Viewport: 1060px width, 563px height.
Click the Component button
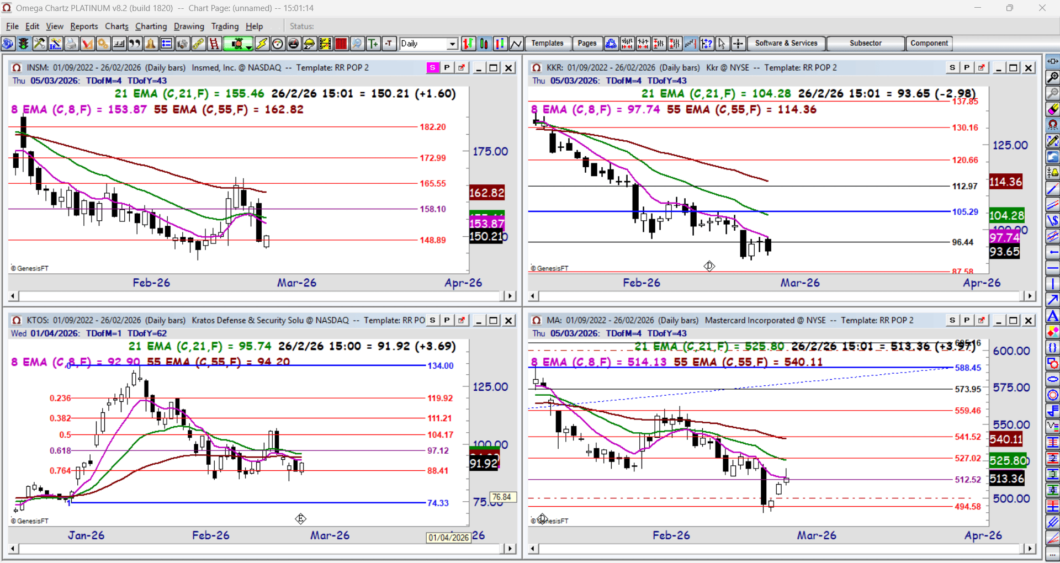coord(929,44)
